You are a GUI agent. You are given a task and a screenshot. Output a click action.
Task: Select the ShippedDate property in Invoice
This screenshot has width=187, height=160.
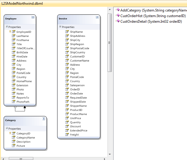pos(78,102)
